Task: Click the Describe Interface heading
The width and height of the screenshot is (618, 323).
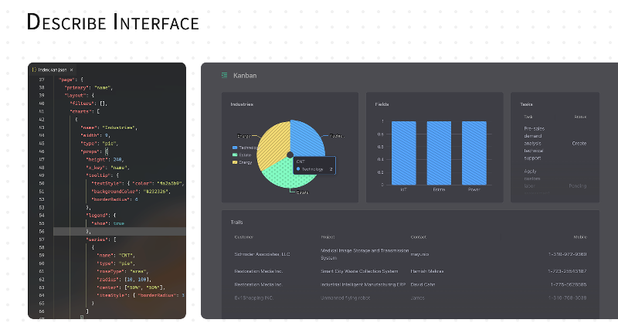Action: tap(113, 22)
